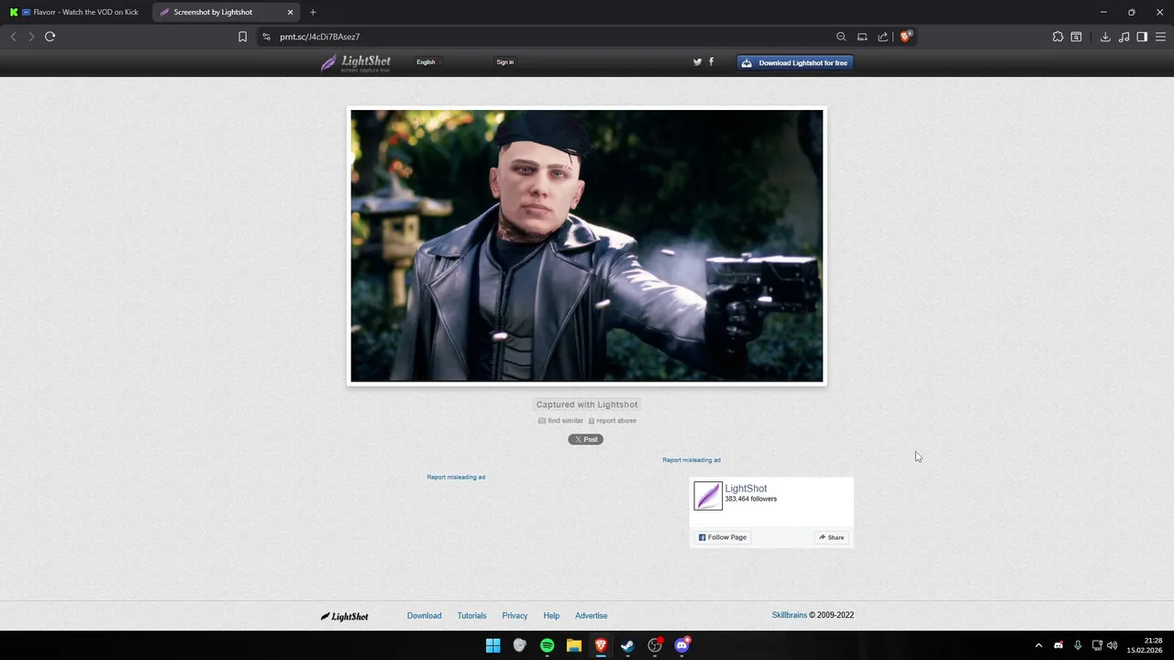Click Report misleading ad link under the Post button
The height and width of the screenshot is (660, 1174).
(456, 478)
